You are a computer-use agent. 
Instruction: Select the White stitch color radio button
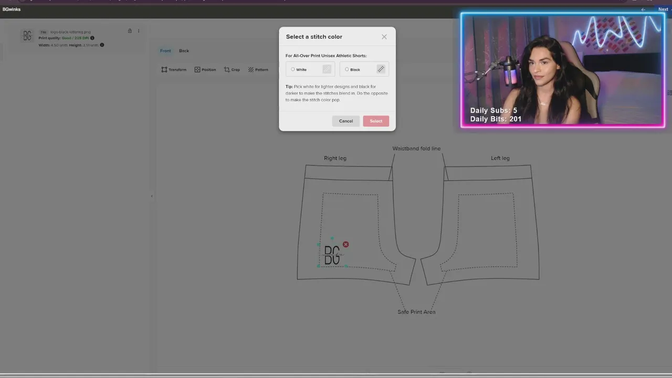[293, 69]
